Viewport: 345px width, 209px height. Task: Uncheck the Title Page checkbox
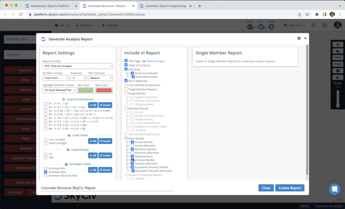[126, 61]
